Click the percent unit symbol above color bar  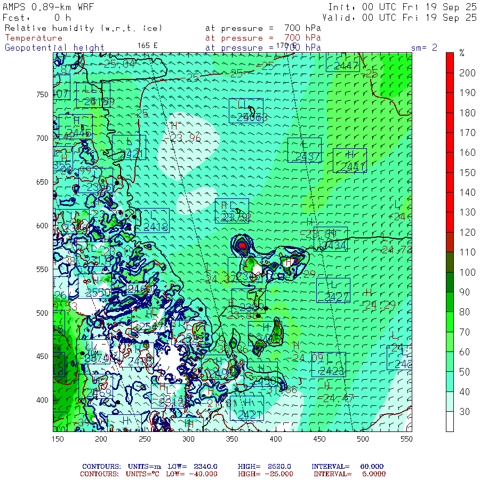point(462,53)
